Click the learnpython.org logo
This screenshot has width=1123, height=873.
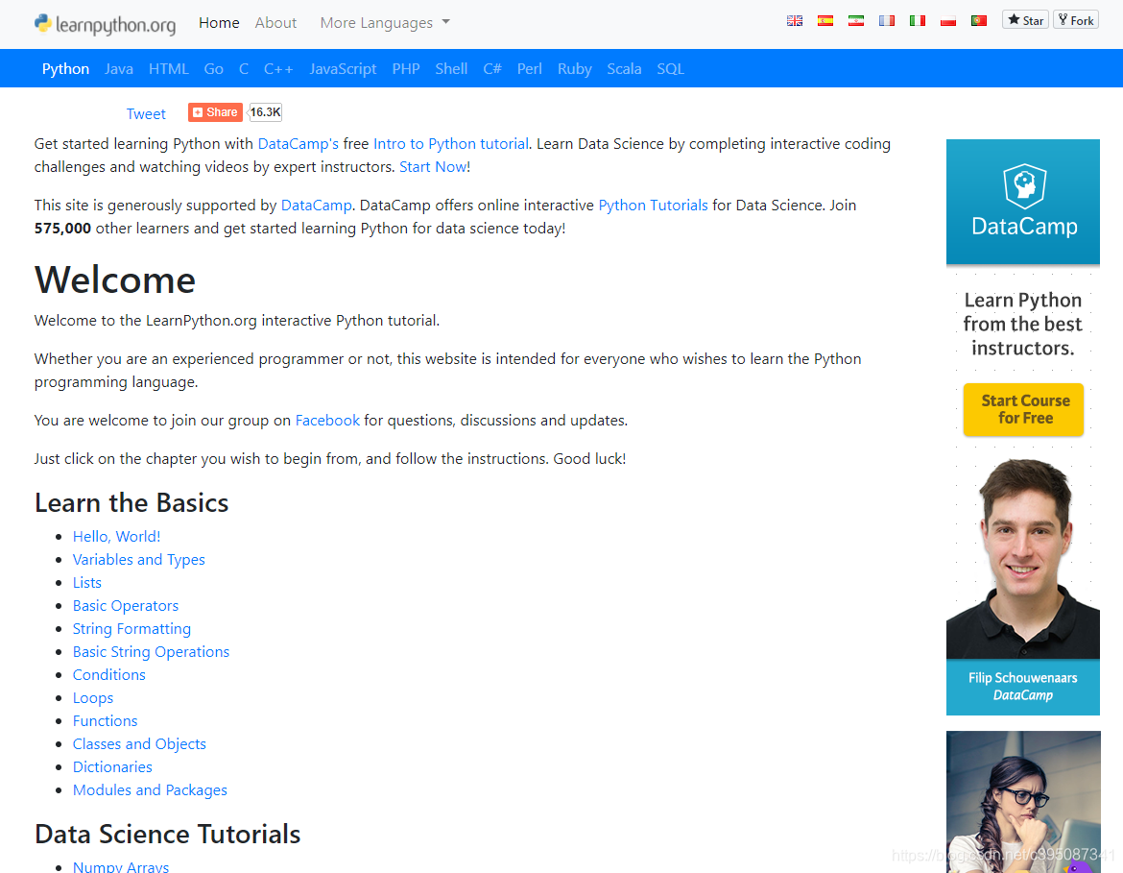tap(105, 24)
